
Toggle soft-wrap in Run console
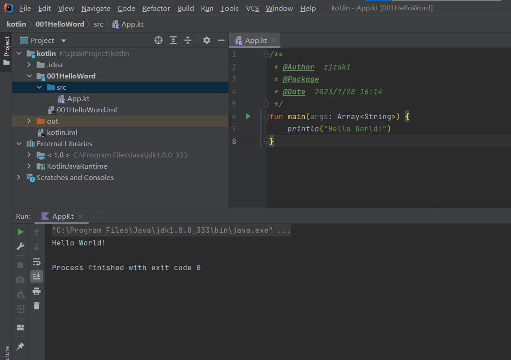[x=37, y=262]
